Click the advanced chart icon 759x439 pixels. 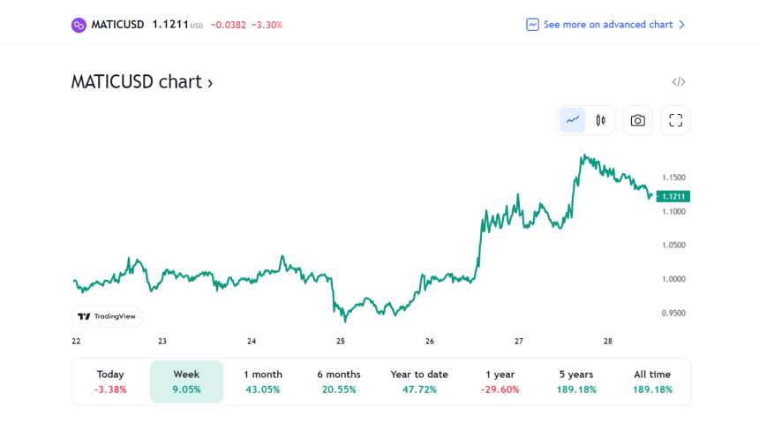click(x=532, y=25)
